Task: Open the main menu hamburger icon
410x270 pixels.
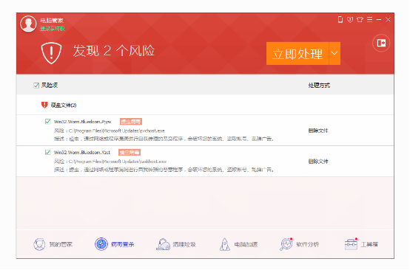Action: 369,19
